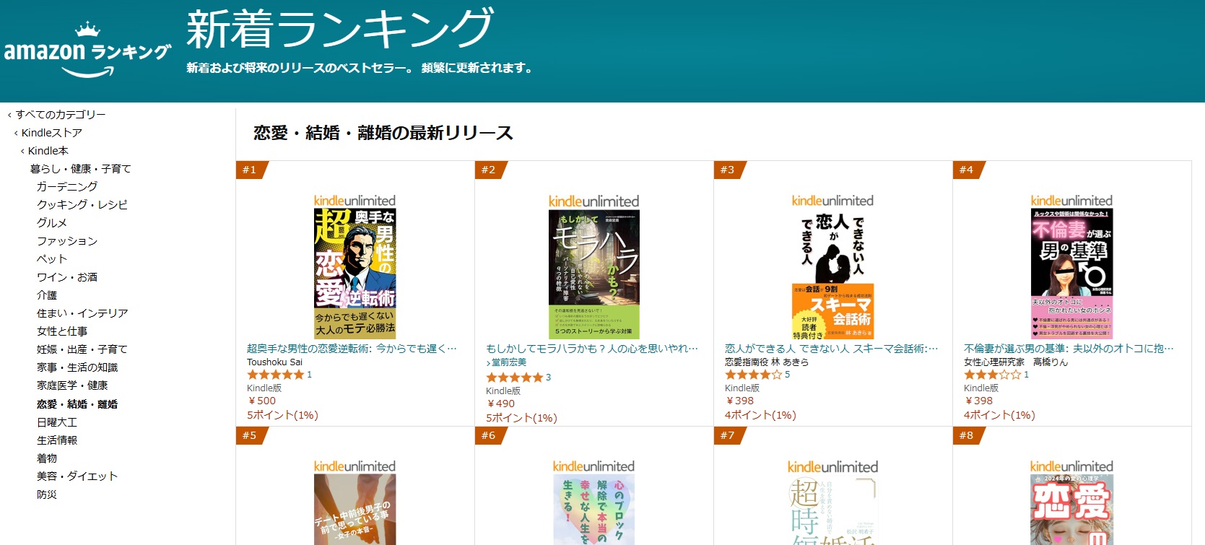Go back to すべてのカテゴリー
The image size is (1205, 545).
[x=61, y=115]
